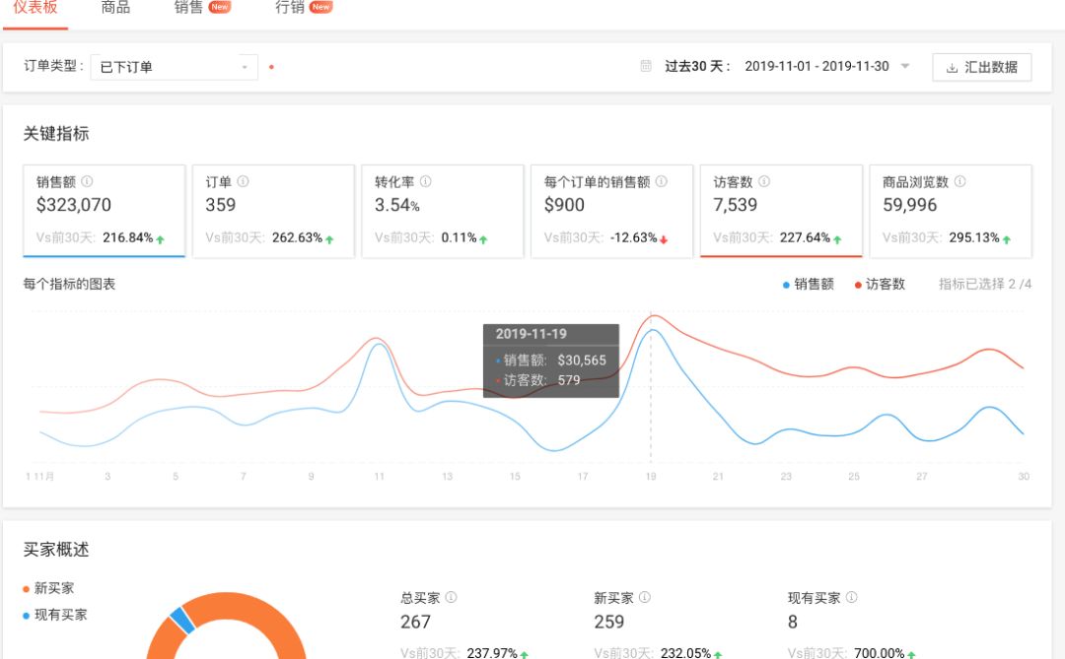
Task: Click the info icon next to 转化率
Action: point(426,181)
